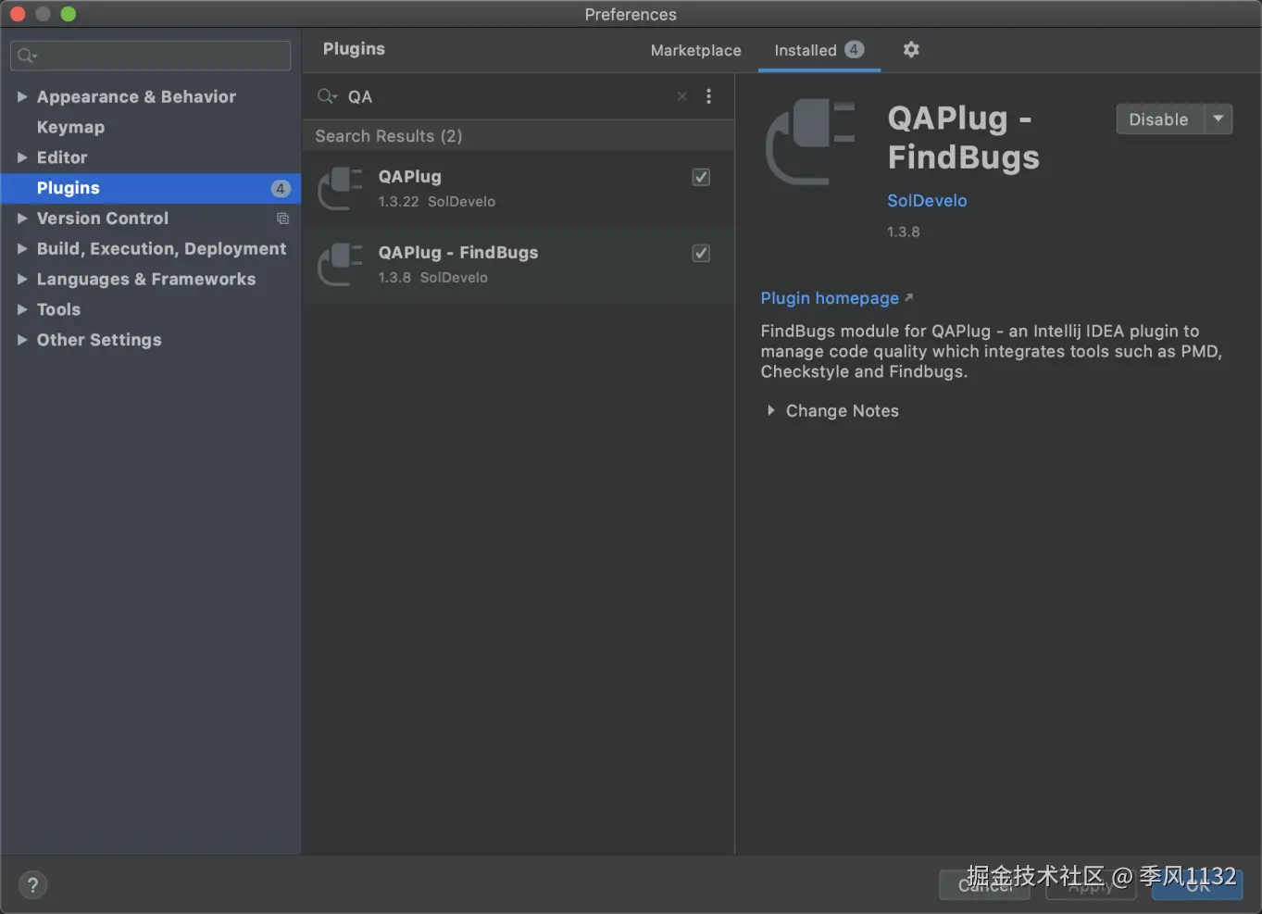Click the Disable plugin button
1262x914 pixels.
pyautogui.click(x=1158, y=119)
